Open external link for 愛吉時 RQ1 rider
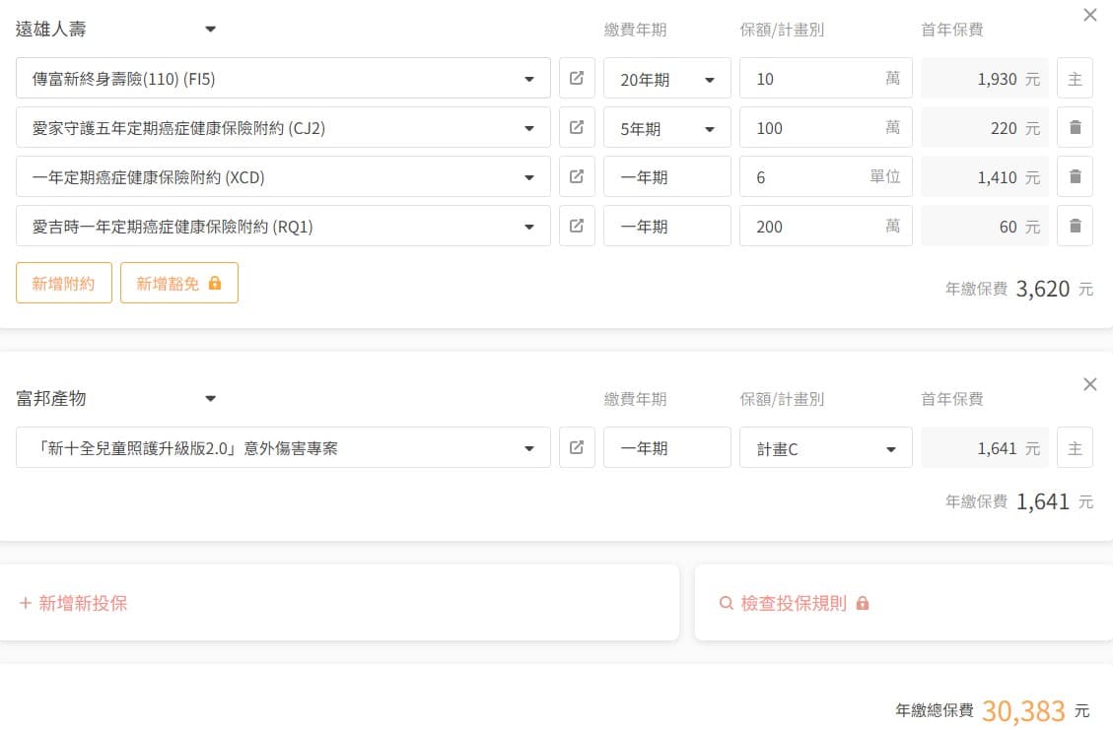Image resolution: width=1113 pixels, height=729 pixels. 577,226
